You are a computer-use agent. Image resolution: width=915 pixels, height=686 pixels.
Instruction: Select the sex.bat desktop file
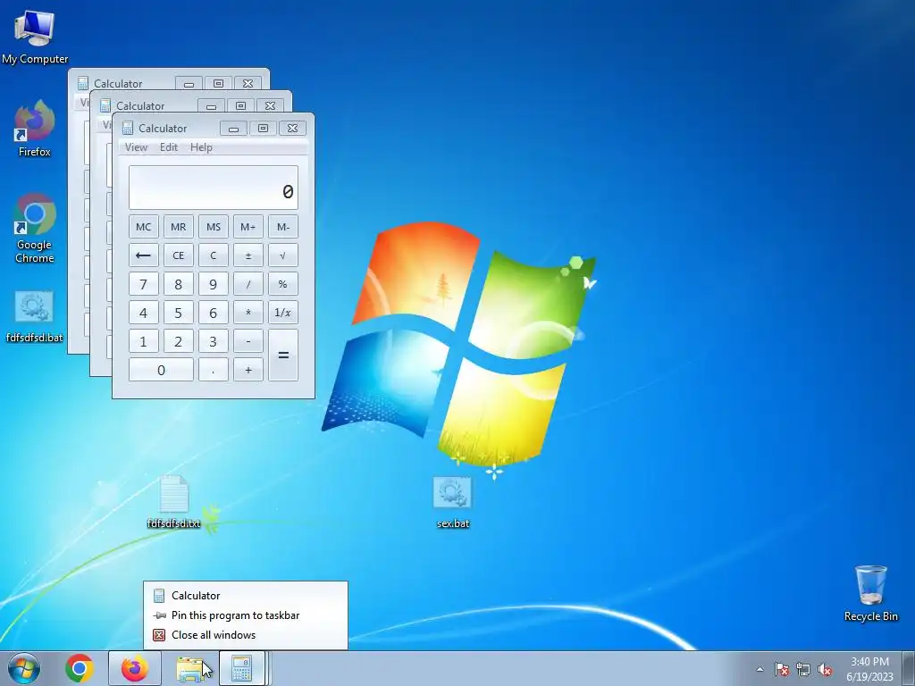pos(453,502)
